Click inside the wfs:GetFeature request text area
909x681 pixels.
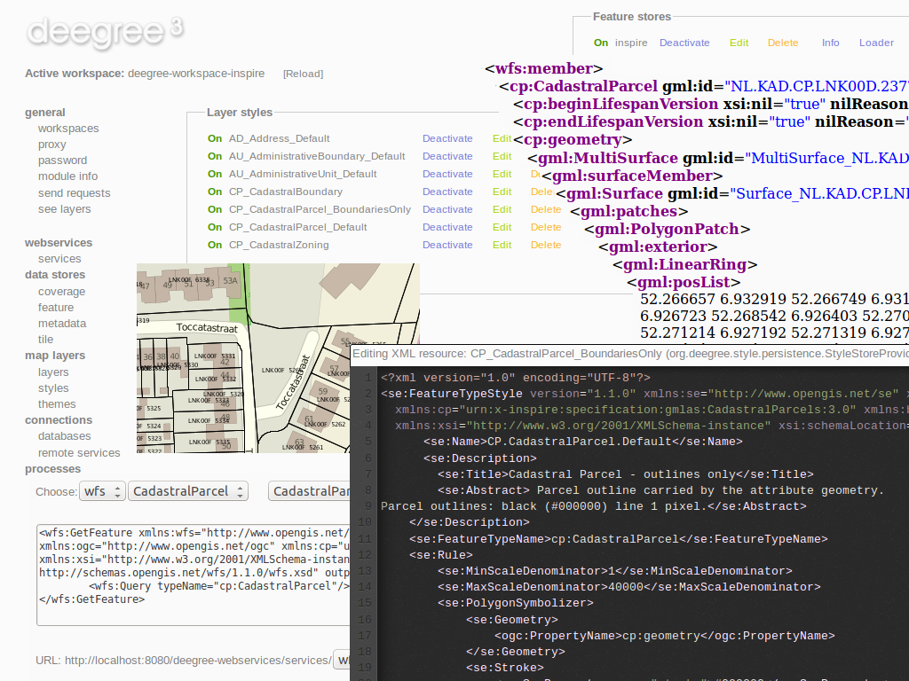[x=194, y=575]
